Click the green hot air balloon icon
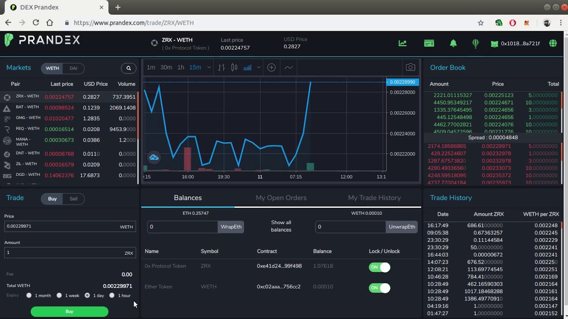568x319 pixels. click(x=475, y=43)
